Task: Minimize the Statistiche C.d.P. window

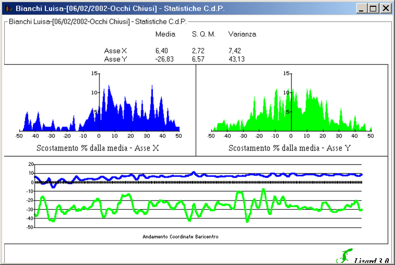Action: pyautogui.click(x=362, y=8)
